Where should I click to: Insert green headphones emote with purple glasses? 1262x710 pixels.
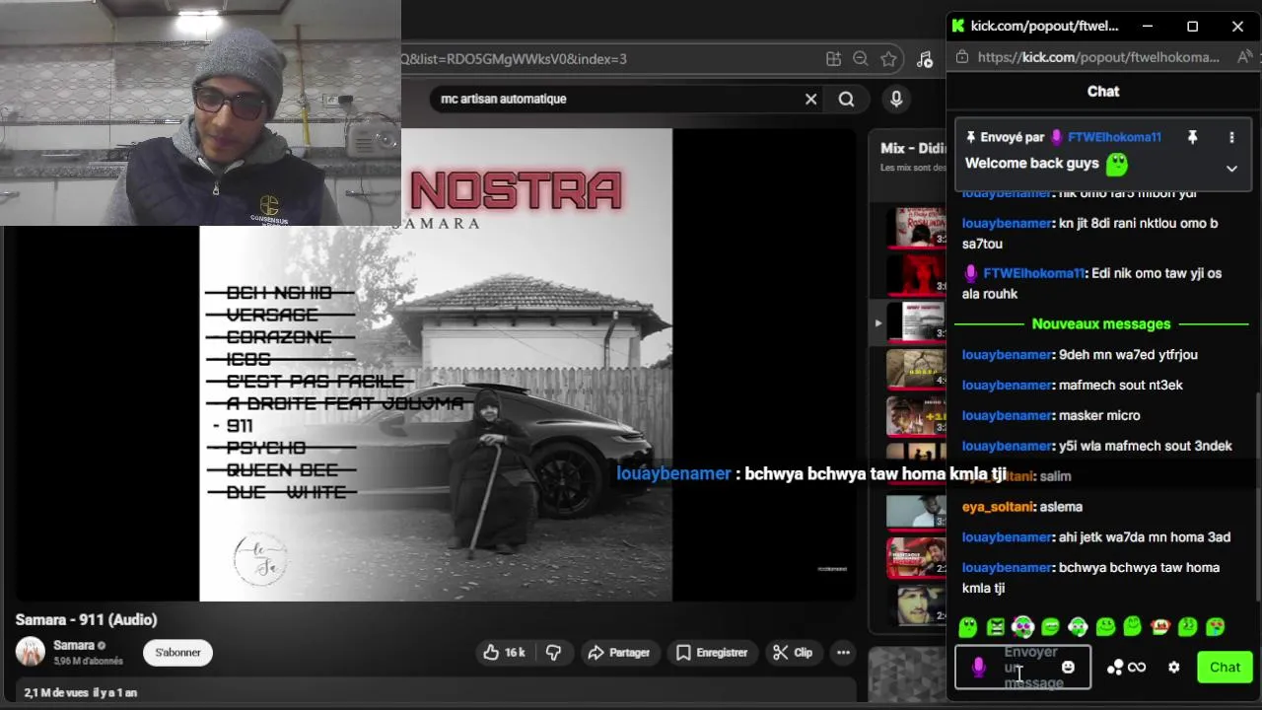pos(1022,626)
